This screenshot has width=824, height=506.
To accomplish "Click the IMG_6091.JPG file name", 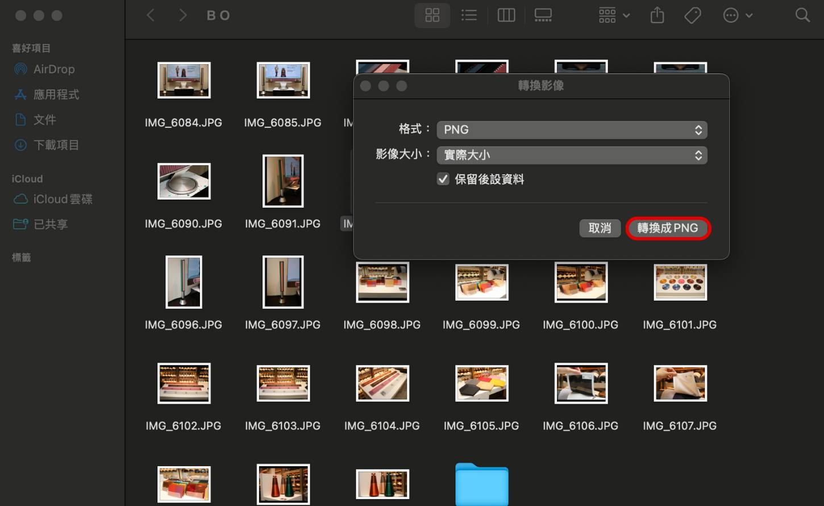I will [x=282, y=224].
